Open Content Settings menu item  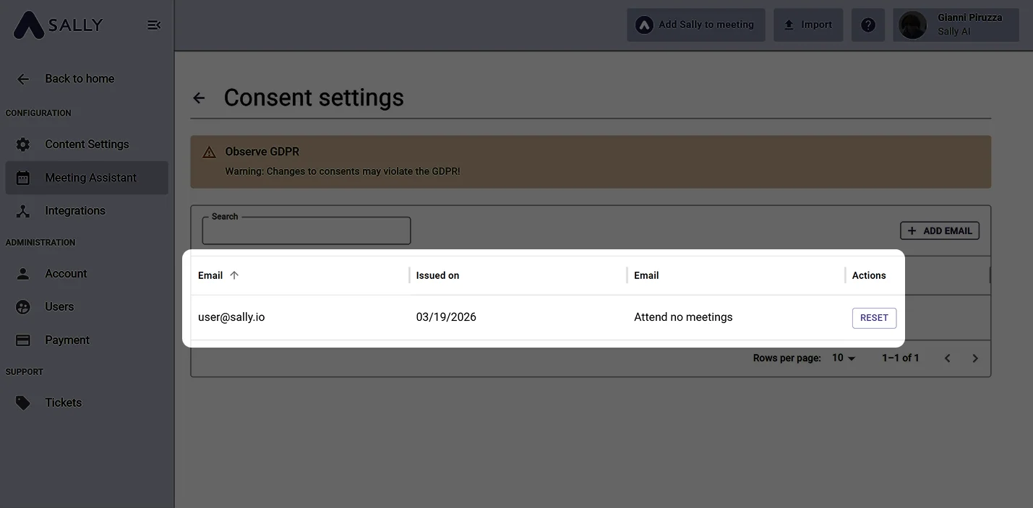[87, 145]
